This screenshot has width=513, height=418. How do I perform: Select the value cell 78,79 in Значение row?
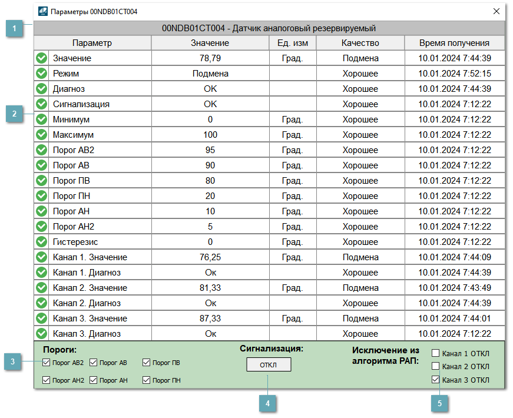[210, 58]
